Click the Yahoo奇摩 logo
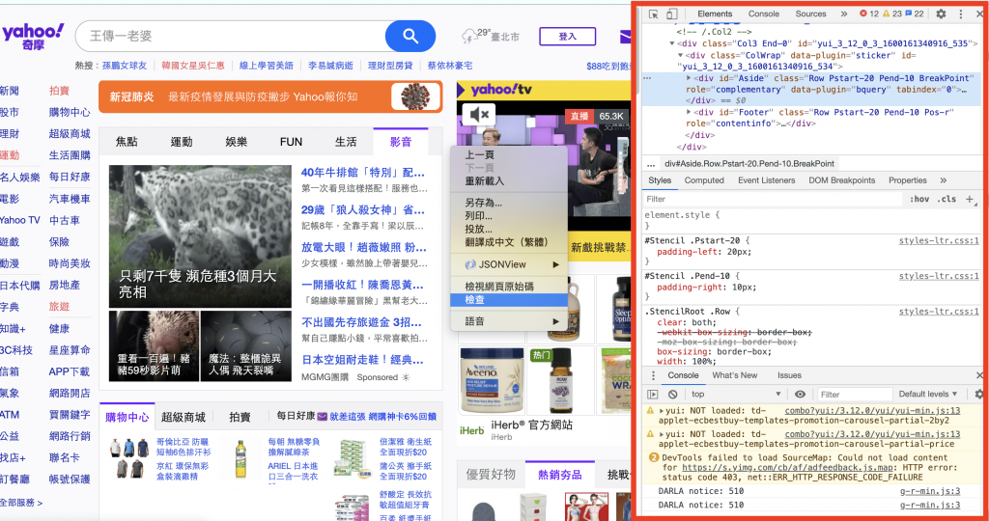 pyautogui.click(x=32, y=36)
